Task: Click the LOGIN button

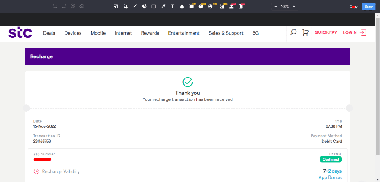Action: point(354,33)
